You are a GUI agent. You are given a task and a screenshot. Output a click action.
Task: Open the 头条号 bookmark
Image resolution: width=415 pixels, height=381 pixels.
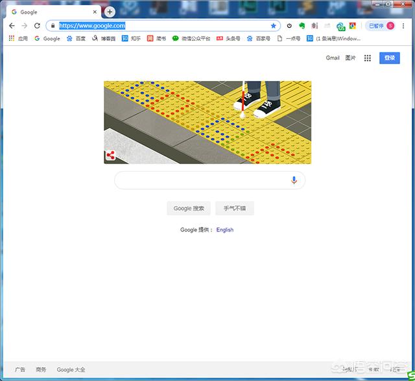228,38
